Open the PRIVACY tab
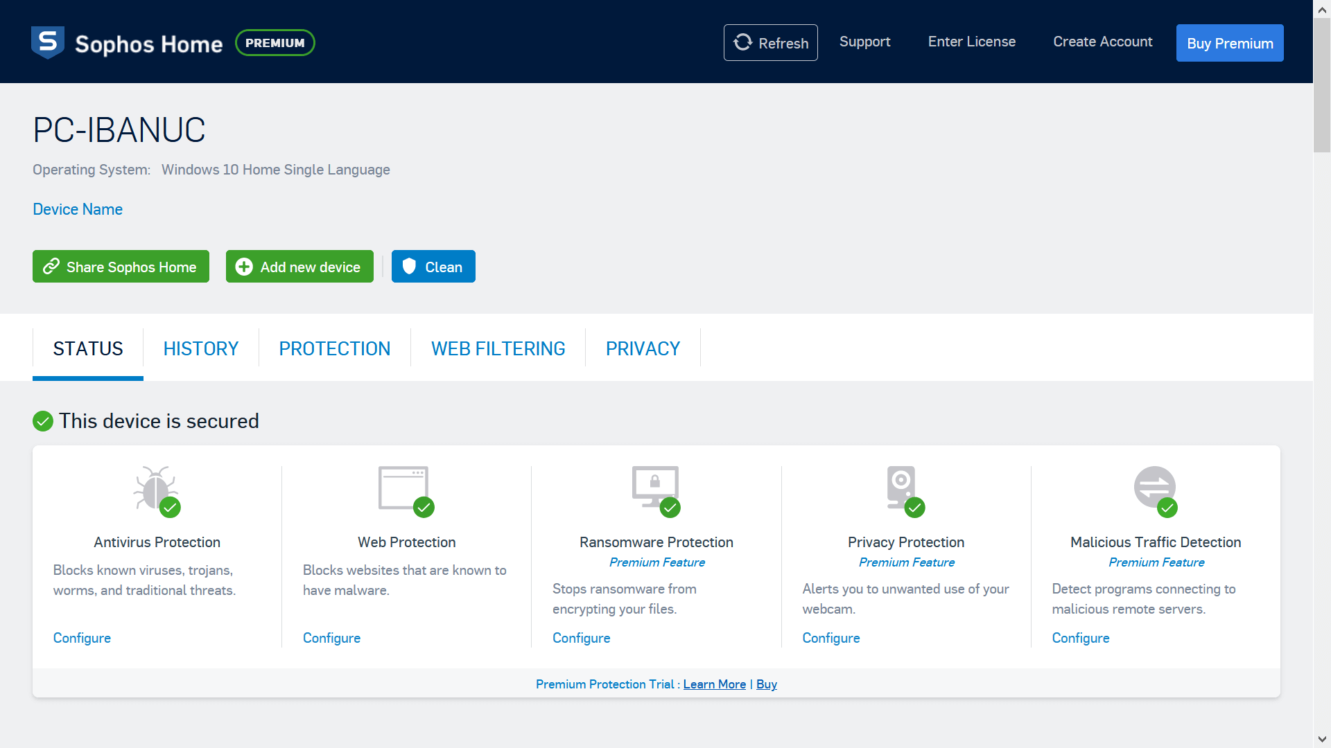This screenshot has width=1331, height=748. 643,349
